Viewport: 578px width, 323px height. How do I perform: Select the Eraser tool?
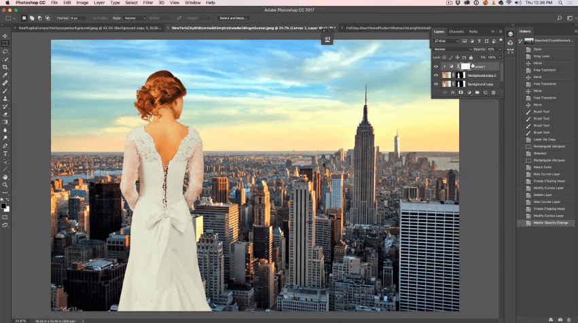coord(5,115)
